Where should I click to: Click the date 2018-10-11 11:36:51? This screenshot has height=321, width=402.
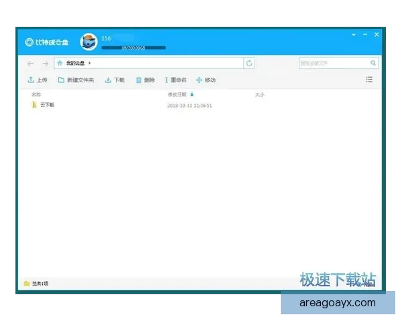point(190,106)
